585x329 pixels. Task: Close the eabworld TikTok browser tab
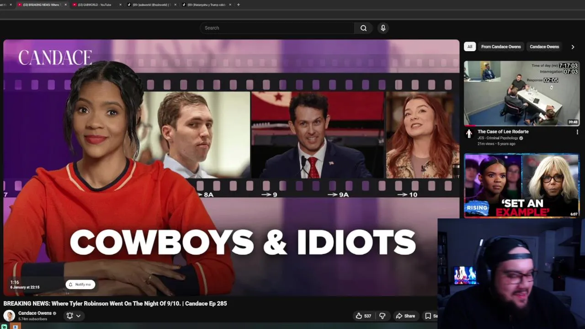(175, 5)
